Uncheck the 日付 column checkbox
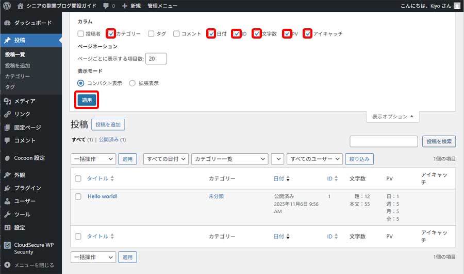The height and width of the screenshot is (274, 464). pos(211,33)
